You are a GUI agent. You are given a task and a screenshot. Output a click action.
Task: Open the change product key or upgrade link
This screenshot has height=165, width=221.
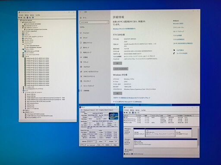(132, 98)
